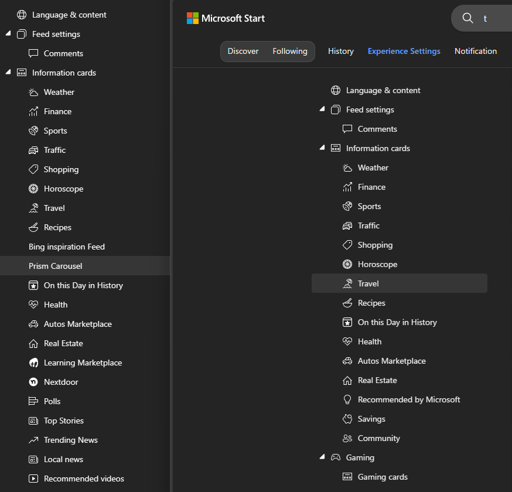Select the Shopping label in the left sidebar

tap(62, 169)
